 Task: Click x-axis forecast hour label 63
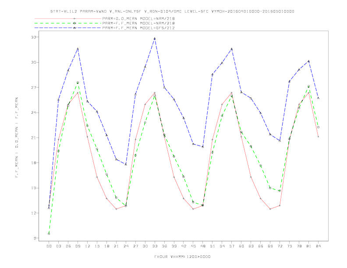point(251,246)
